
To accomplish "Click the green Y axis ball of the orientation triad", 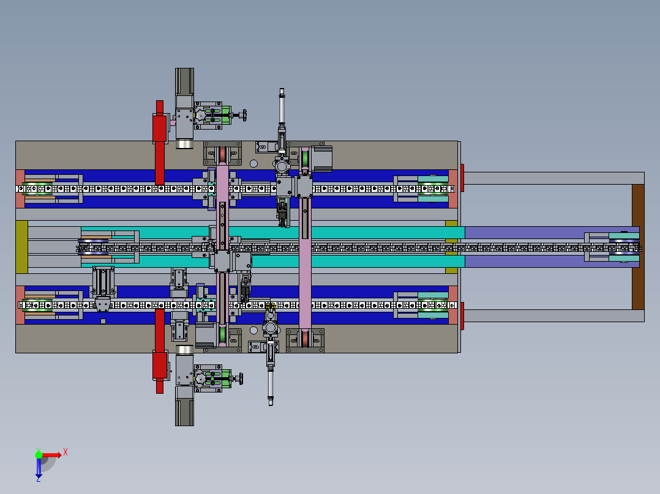I will tap(39, 455).
